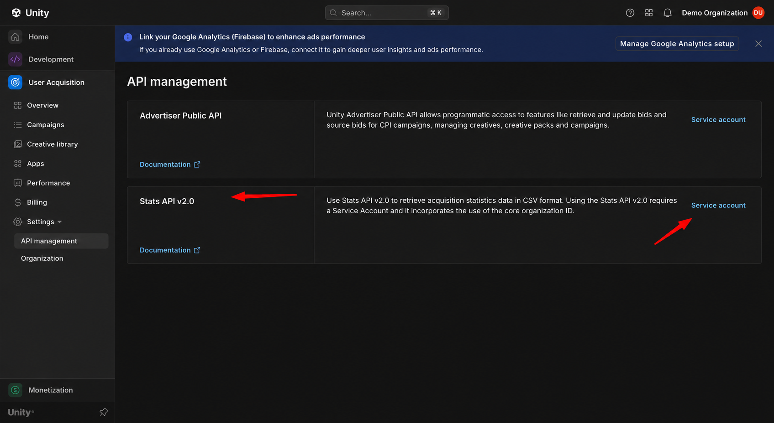Click Service account for Advertiser Public API
Image resolution: width=774 pixels, height=423 pixels.
(718, 119)
